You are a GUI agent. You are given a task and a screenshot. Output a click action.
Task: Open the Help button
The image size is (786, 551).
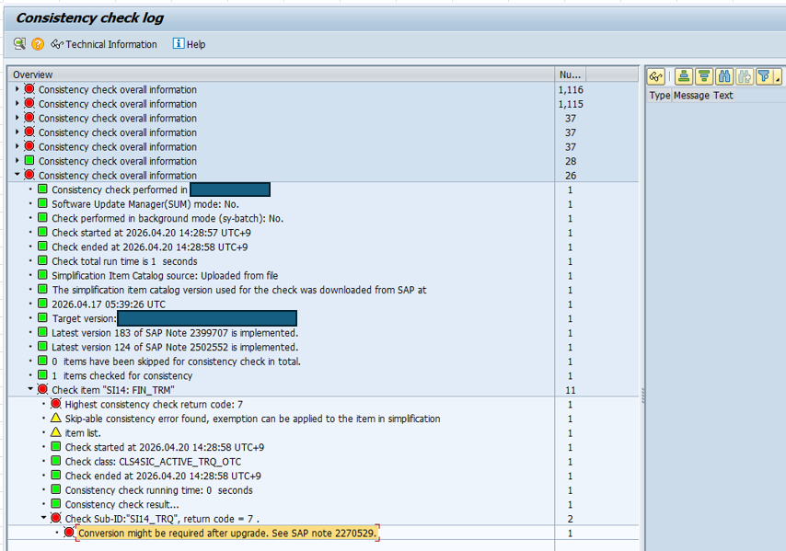click(x=189, y=44)
